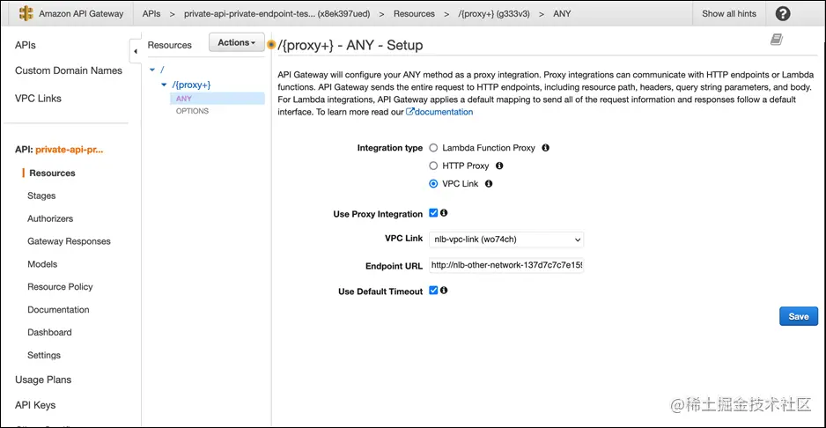Click info icon next to VPC Link radio
This screenshot has height=428, width=826.
click(x=489, y=184)
